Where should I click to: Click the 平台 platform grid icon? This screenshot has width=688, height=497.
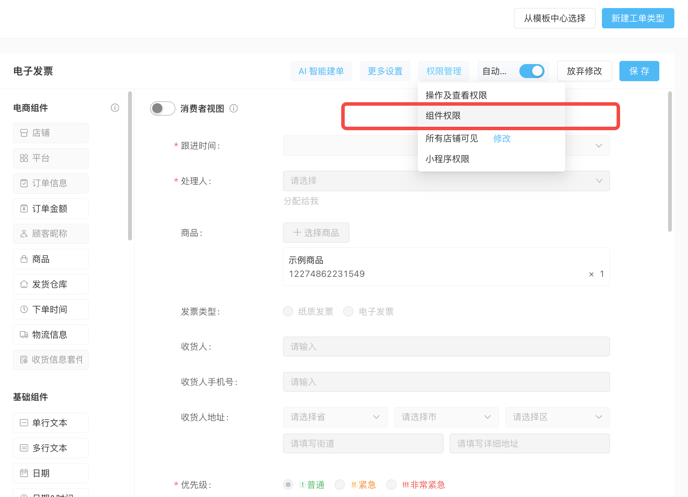pyautogui.click(x=24, y=158)
